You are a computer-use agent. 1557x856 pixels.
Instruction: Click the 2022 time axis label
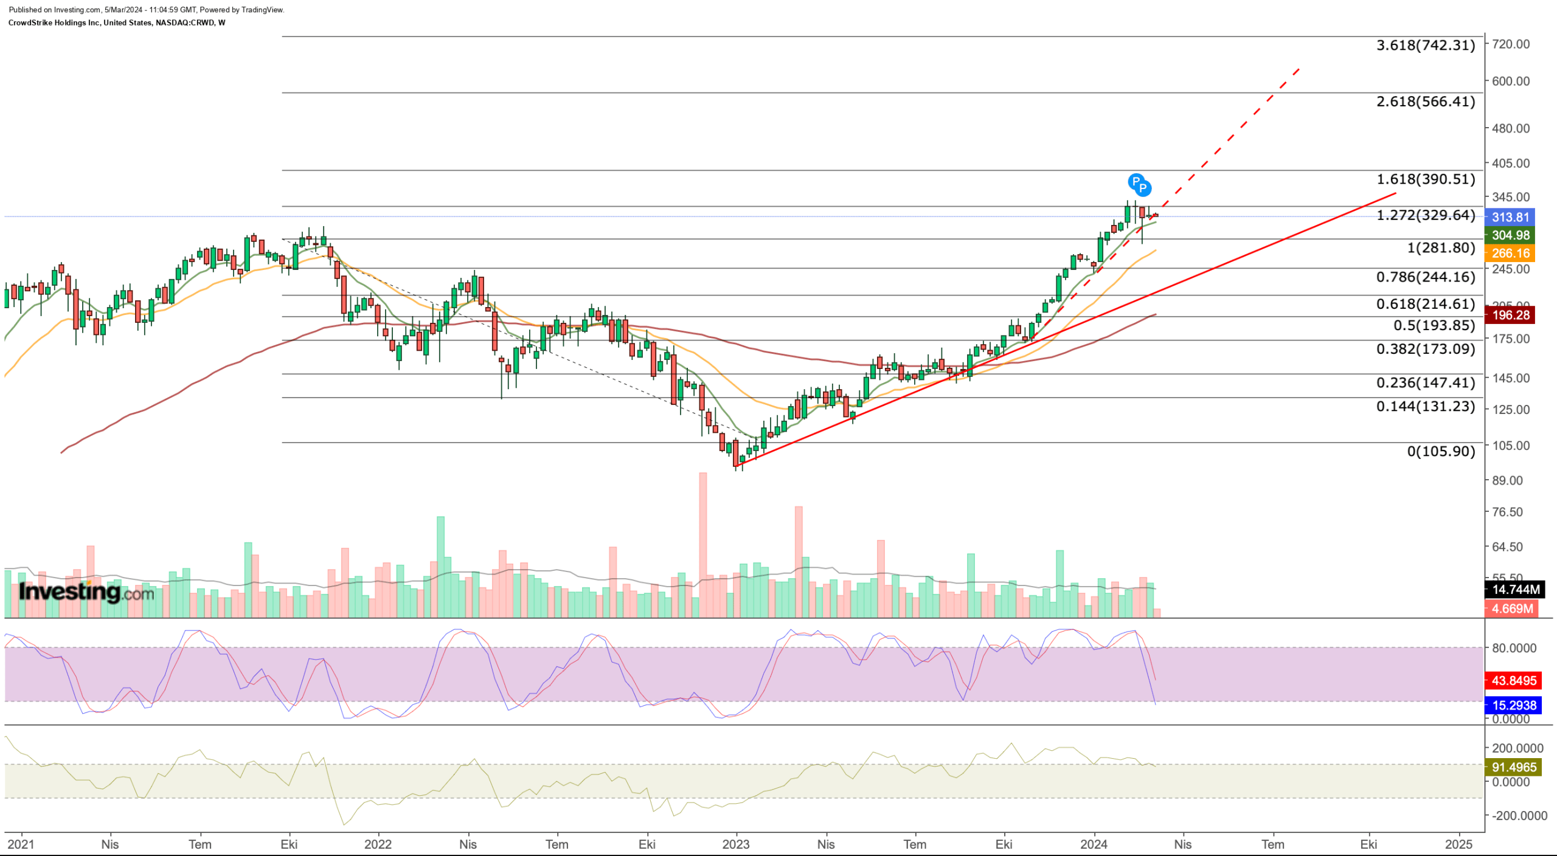[378, 844]
